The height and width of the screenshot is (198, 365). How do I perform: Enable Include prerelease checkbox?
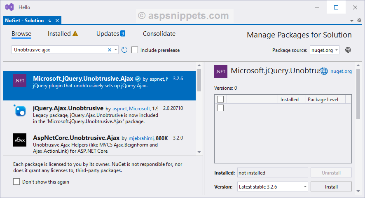(x=135, y=50)
